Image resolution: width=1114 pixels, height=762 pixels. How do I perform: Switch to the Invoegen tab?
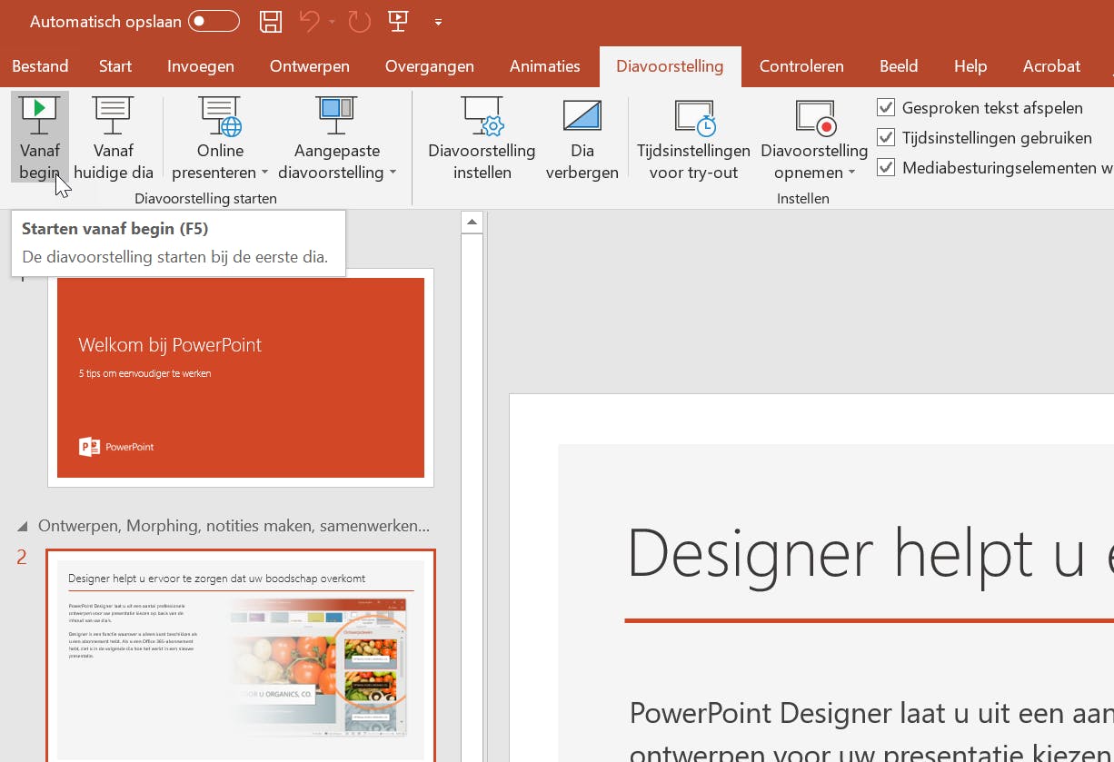pos(201,66)
